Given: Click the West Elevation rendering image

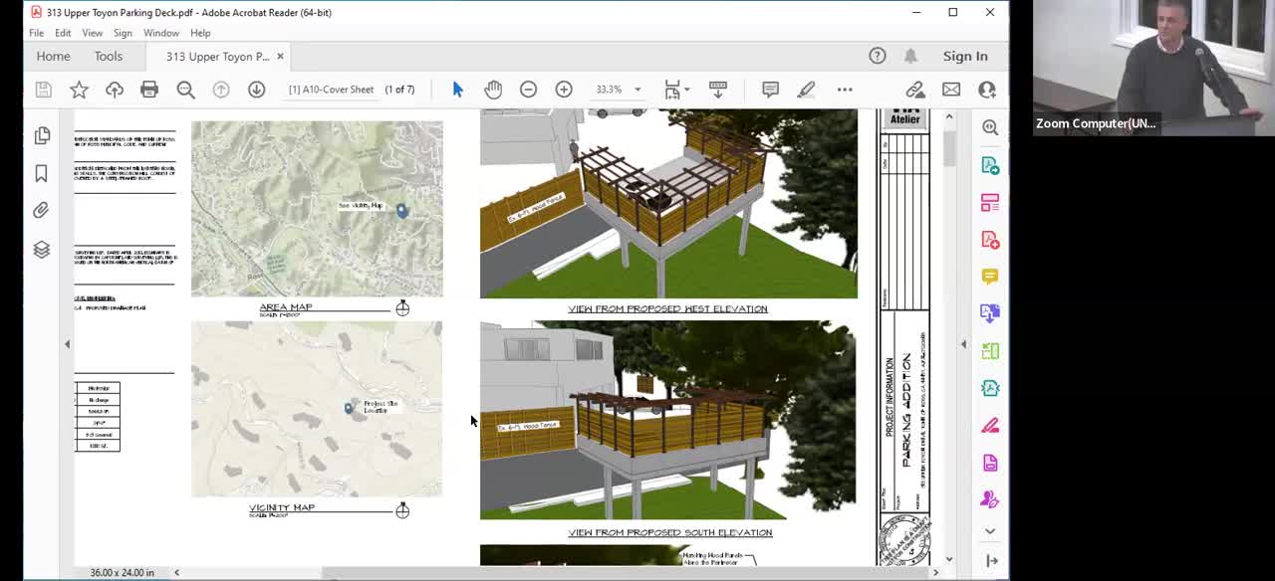Looking at the screenshot, I should 668,204.
